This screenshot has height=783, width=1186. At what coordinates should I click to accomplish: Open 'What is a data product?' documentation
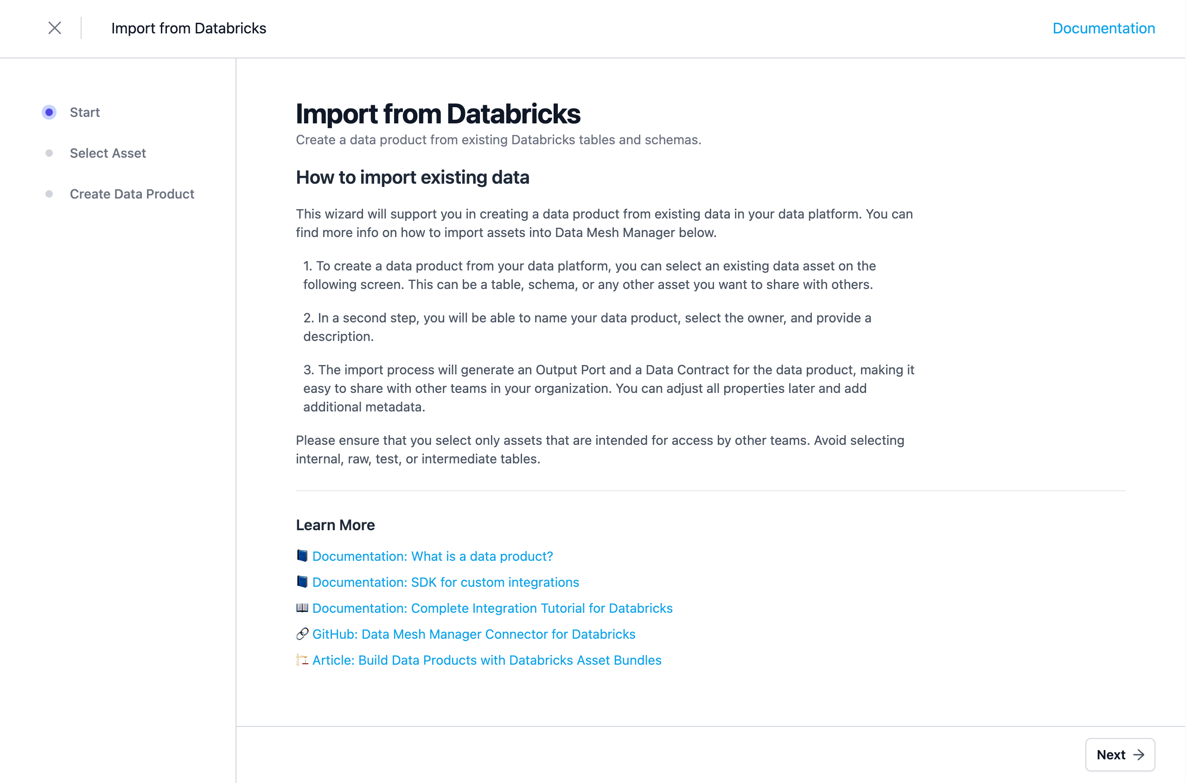[432, 556]
